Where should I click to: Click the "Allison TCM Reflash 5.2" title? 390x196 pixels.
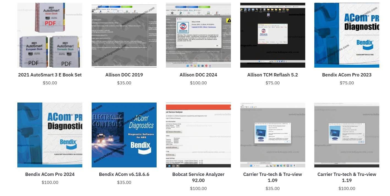(x=273, y=75)
